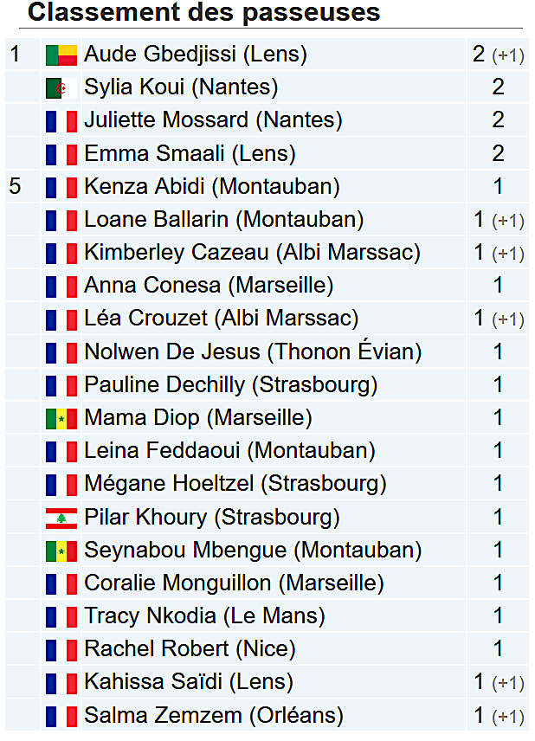Click the French flag beside Kenza Abidi
Screen dimensions: 535x741
point(61,187)
